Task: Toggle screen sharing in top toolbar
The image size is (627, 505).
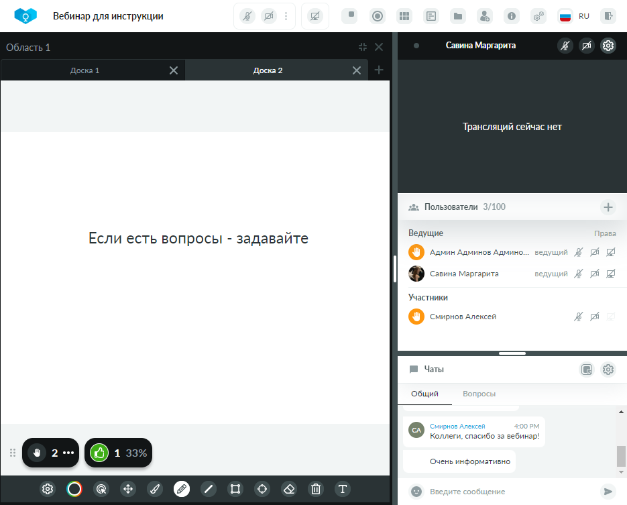Action: point(315,16)
